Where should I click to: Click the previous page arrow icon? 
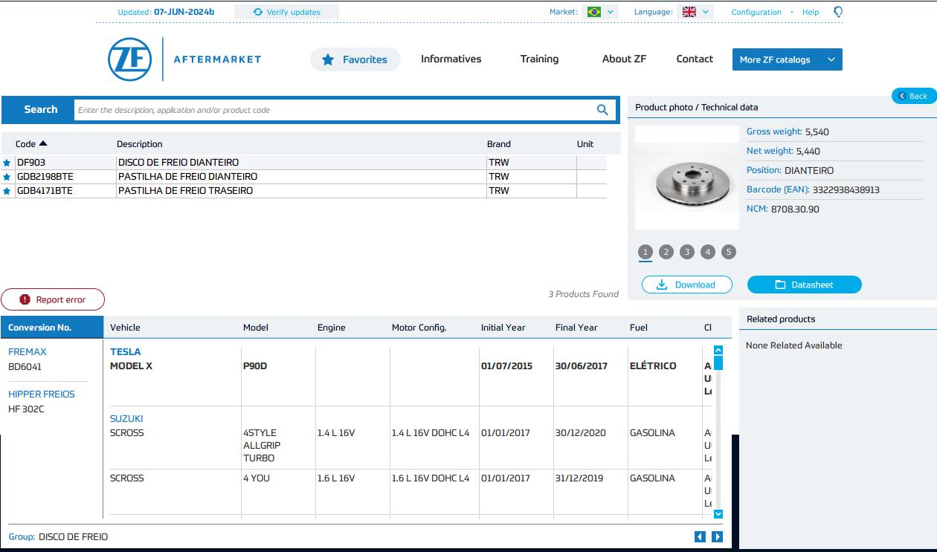click(700, 536)
